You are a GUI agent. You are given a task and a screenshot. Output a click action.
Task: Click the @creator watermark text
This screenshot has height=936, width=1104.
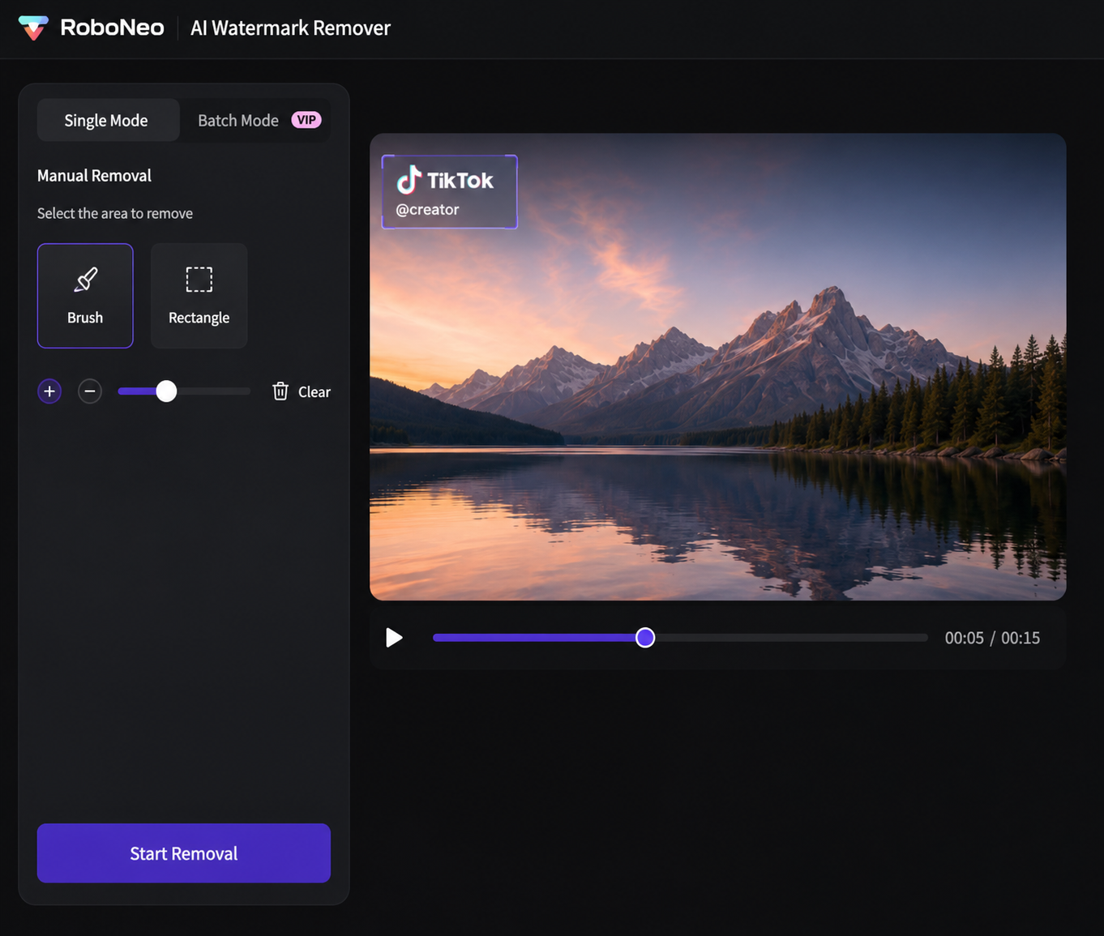[x=427, y=209]
